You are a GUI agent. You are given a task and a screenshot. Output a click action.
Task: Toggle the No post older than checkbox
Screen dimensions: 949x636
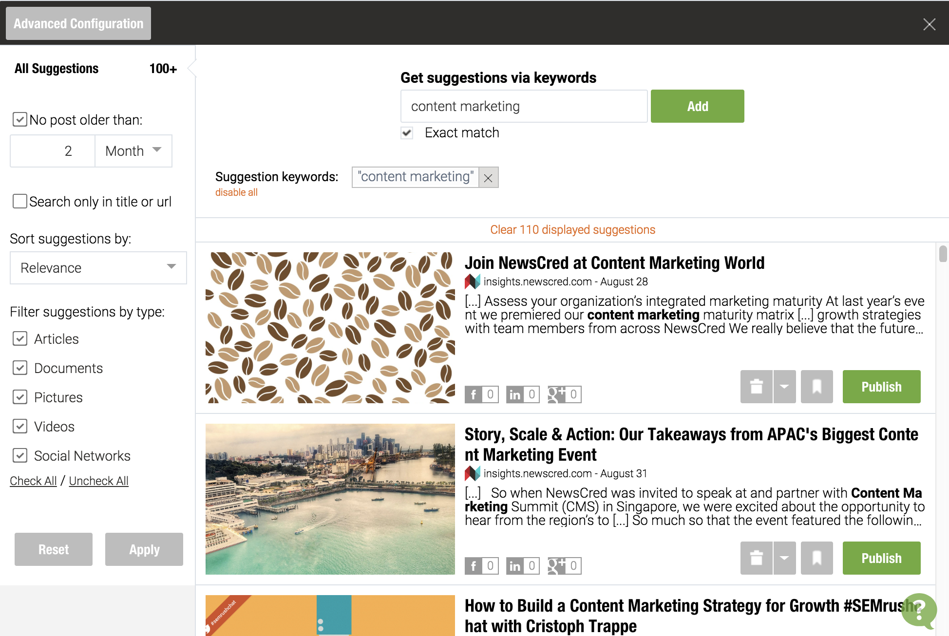tap(20, 119)
